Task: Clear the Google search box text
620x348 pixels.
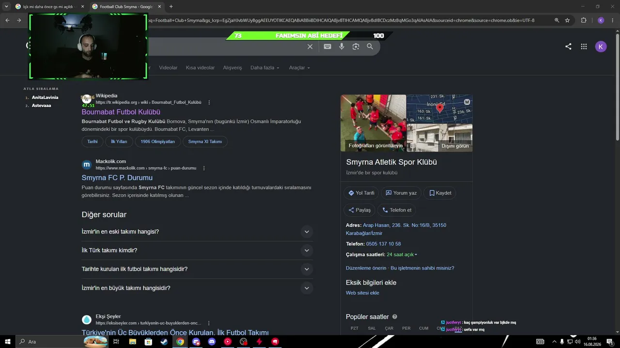Action: pyautogui.click(x=310, y=46)
